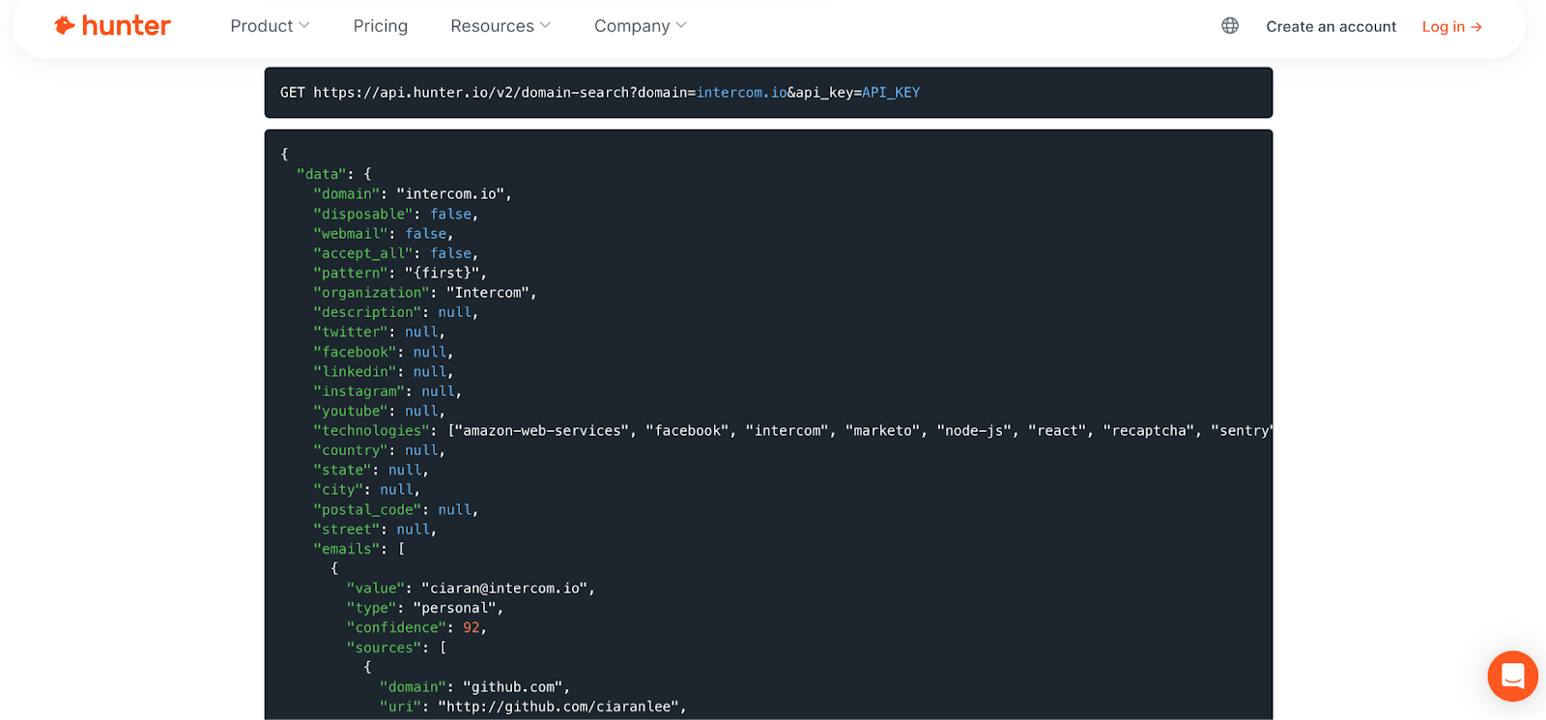
Task: Click the Log in link
Action: point(1451,27)
